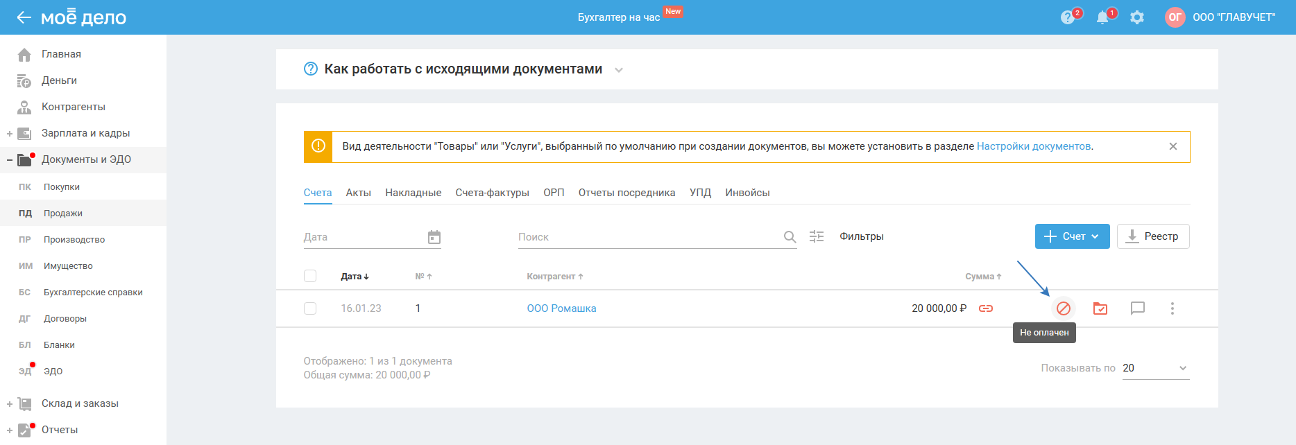Click the Склад и заказы cart icon
The width and height of the screenshot is (1296, 445).
tap(24, 403)
